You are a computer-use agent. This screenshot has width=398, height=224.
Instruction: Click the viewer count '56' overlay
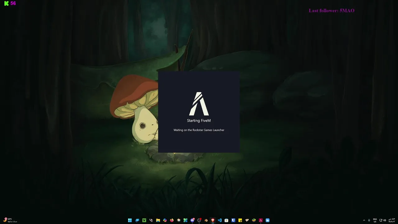[13, 3]
